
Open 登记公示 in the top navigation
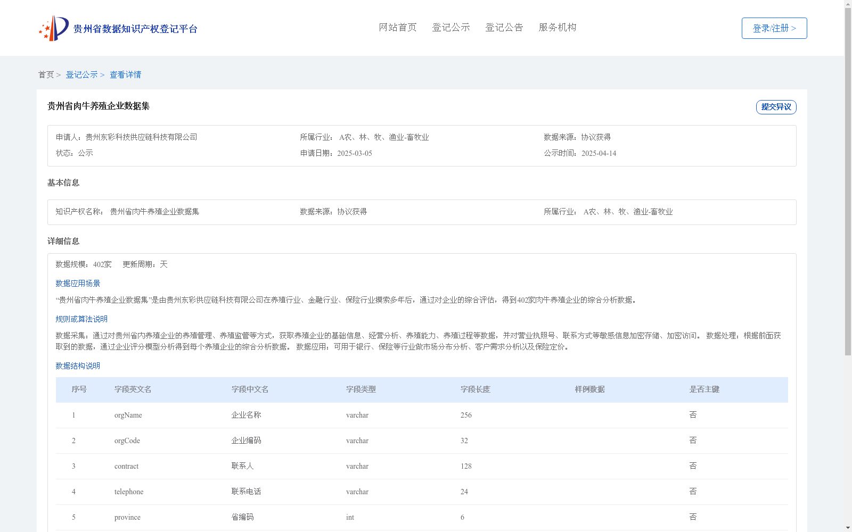(x=451, y=28)
